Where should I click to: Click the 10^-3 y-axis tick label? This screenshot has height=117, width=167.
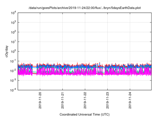13,80
